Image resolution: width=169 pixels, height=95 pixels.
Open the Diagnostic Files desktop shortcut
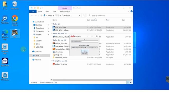[5, 49]
